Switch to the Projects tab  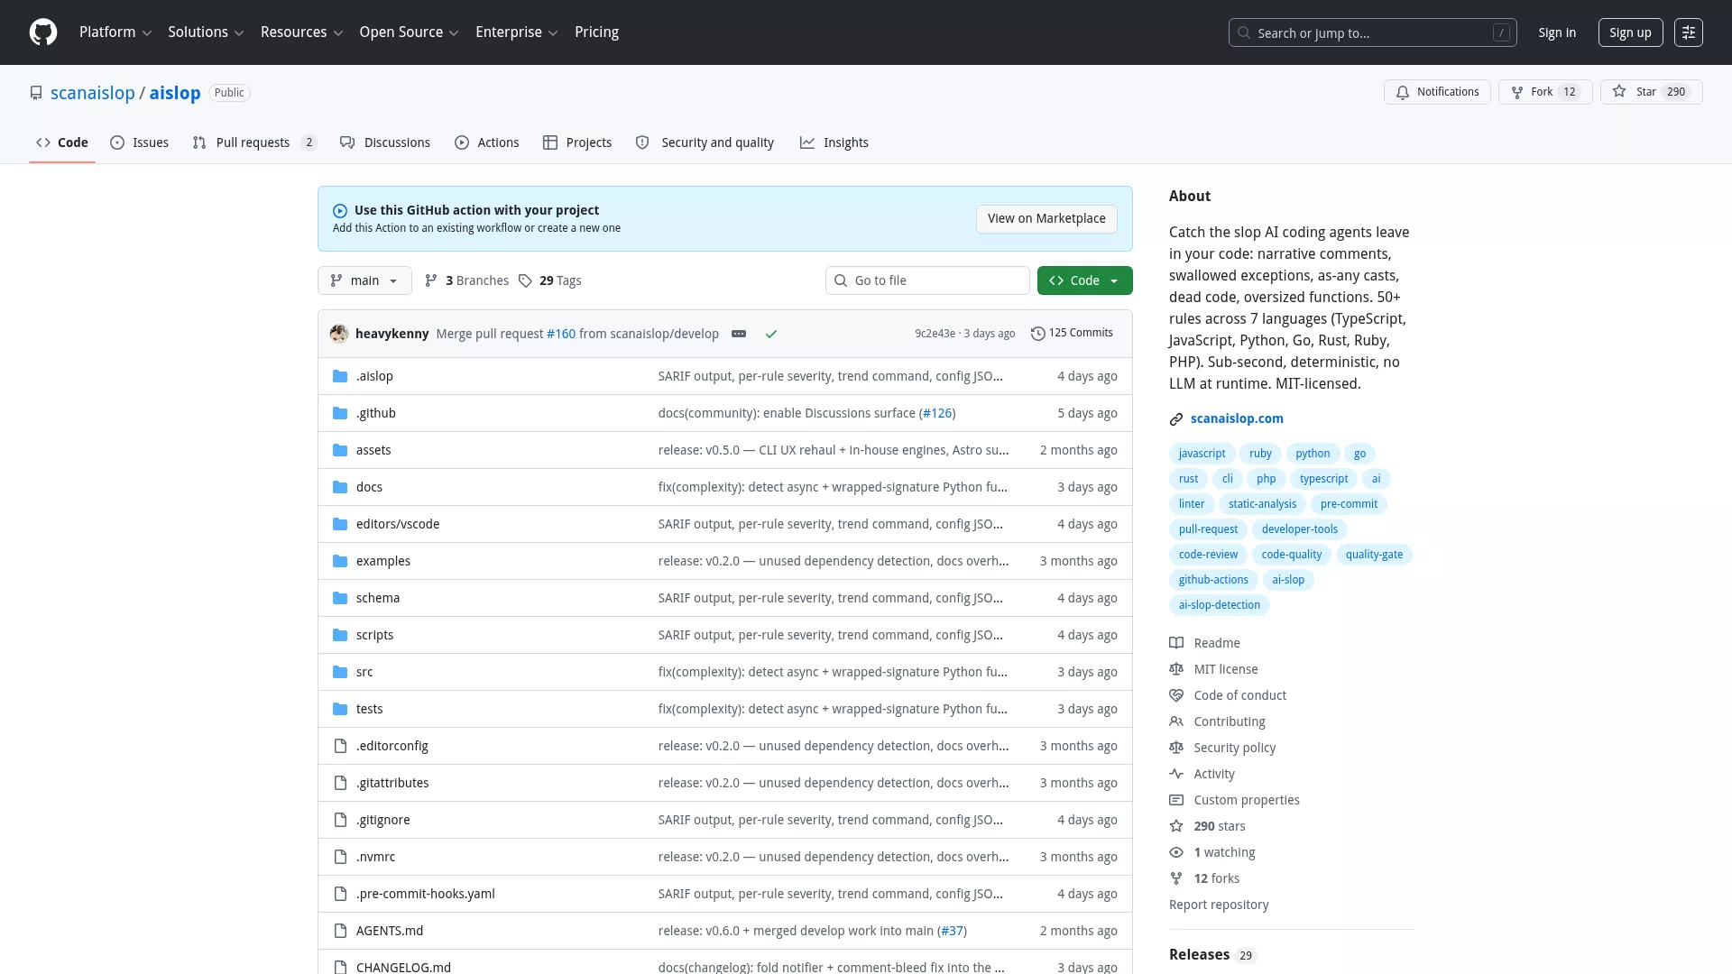577,142
